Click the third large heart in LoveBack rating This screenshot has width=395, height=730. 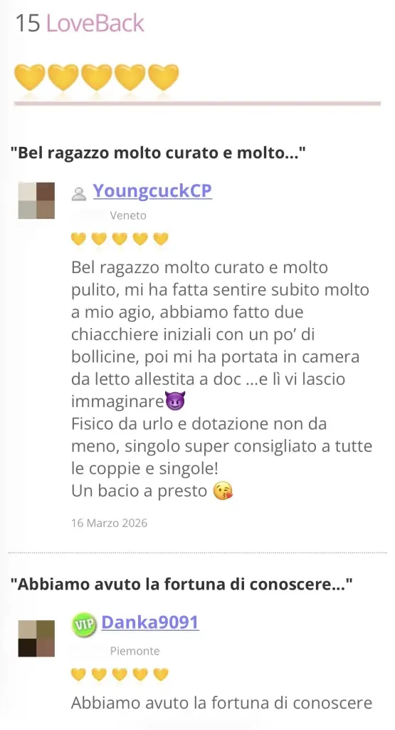tap(97, 77)
